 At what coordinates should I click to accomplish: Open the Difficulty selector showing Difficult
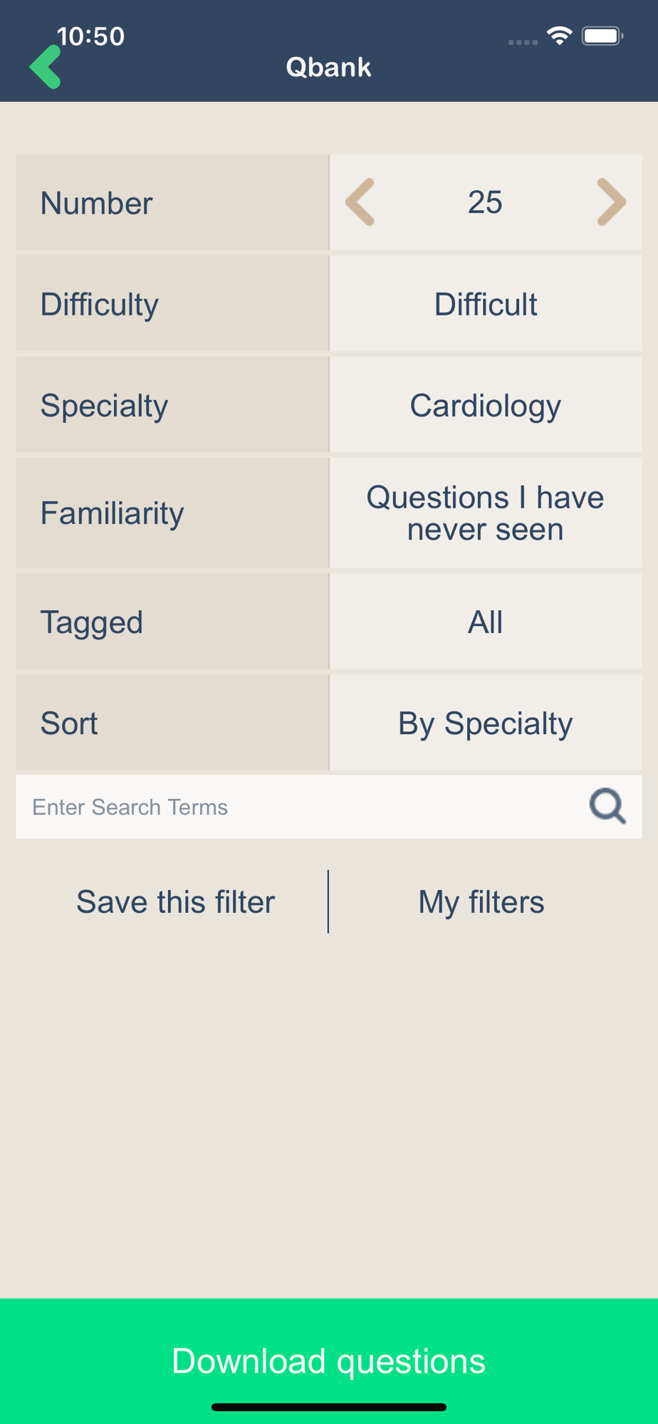click(486, 304)
